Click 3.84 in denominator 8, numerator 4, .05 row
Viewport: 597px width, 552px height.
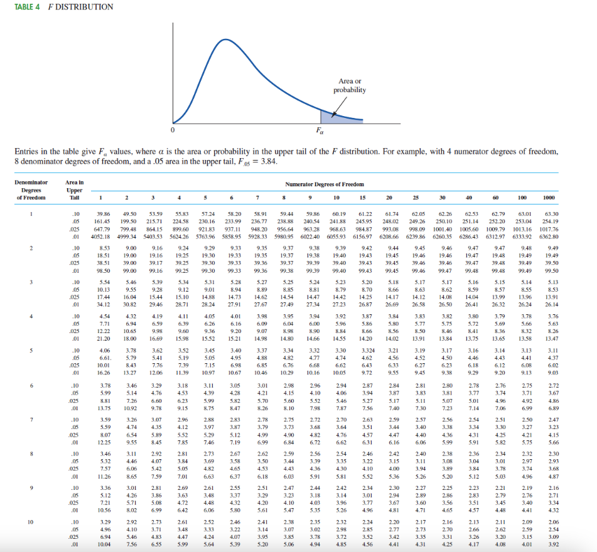click(183, 462)
